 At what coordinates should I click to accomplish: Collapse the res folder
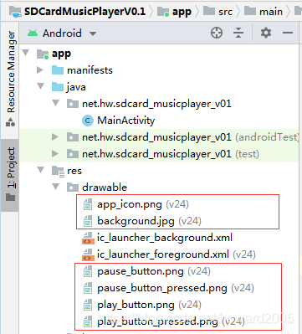coord(41,170)
